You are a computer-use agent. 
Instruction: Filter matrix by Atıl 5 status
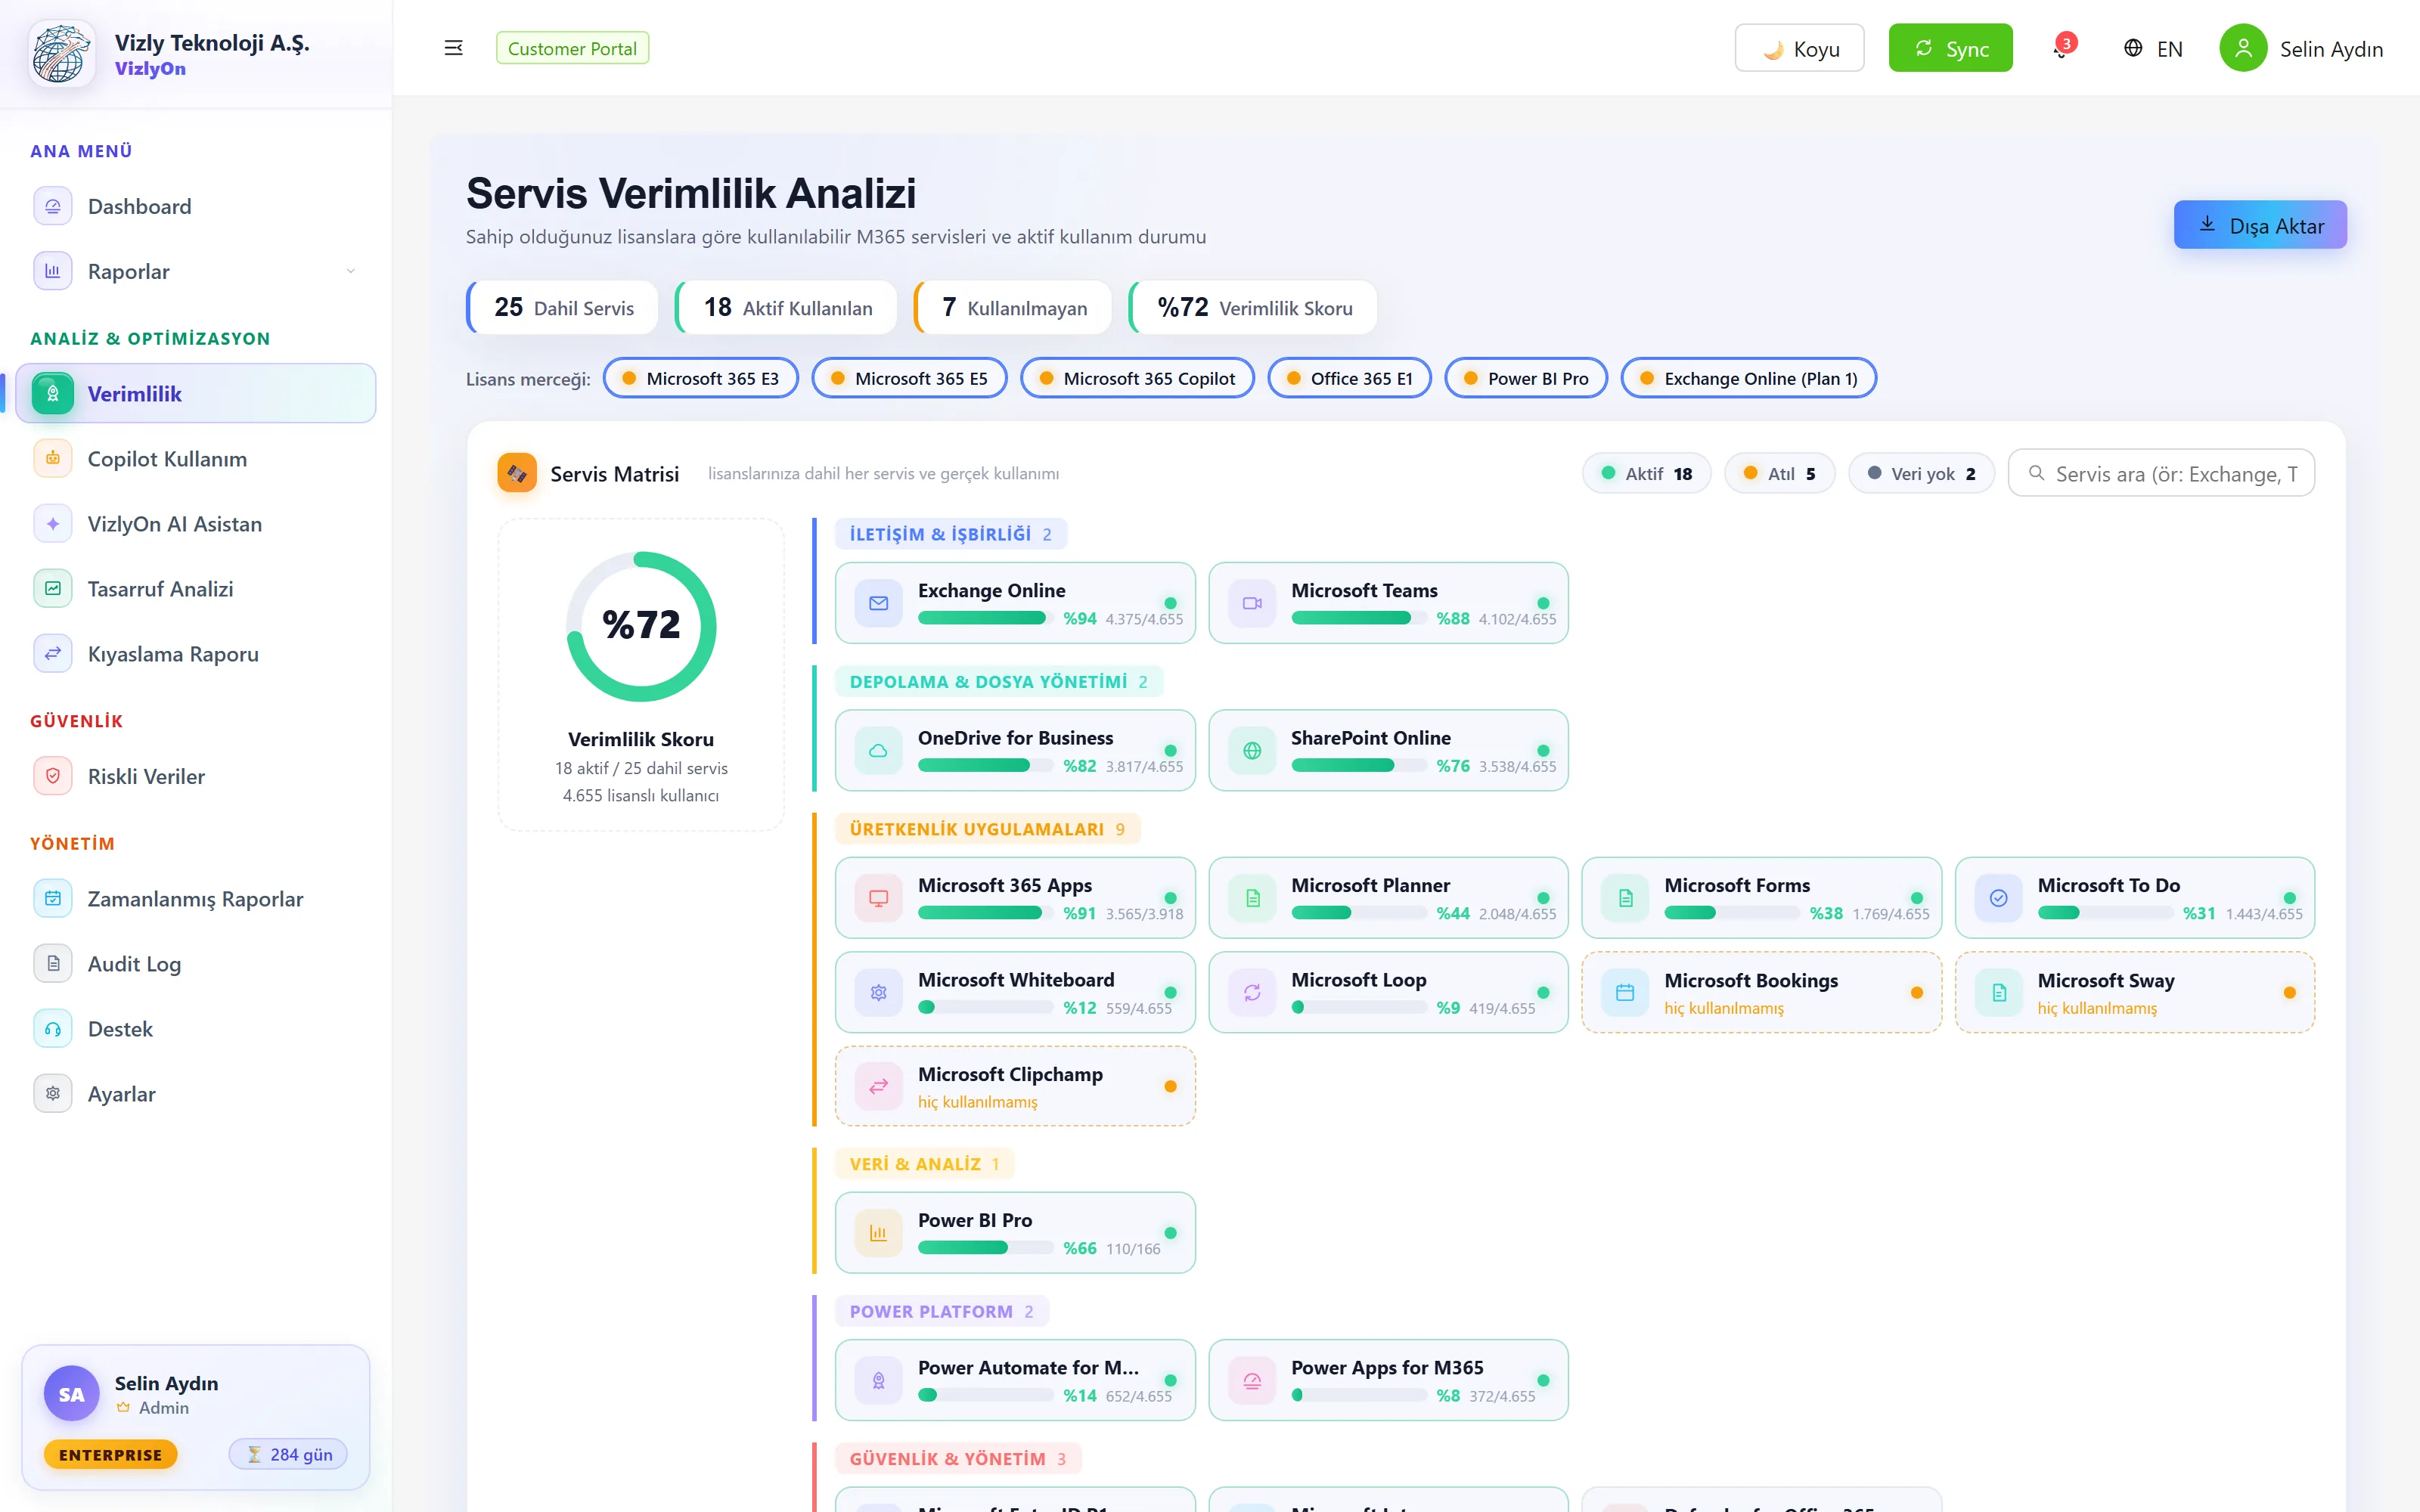click(1779, 473)
